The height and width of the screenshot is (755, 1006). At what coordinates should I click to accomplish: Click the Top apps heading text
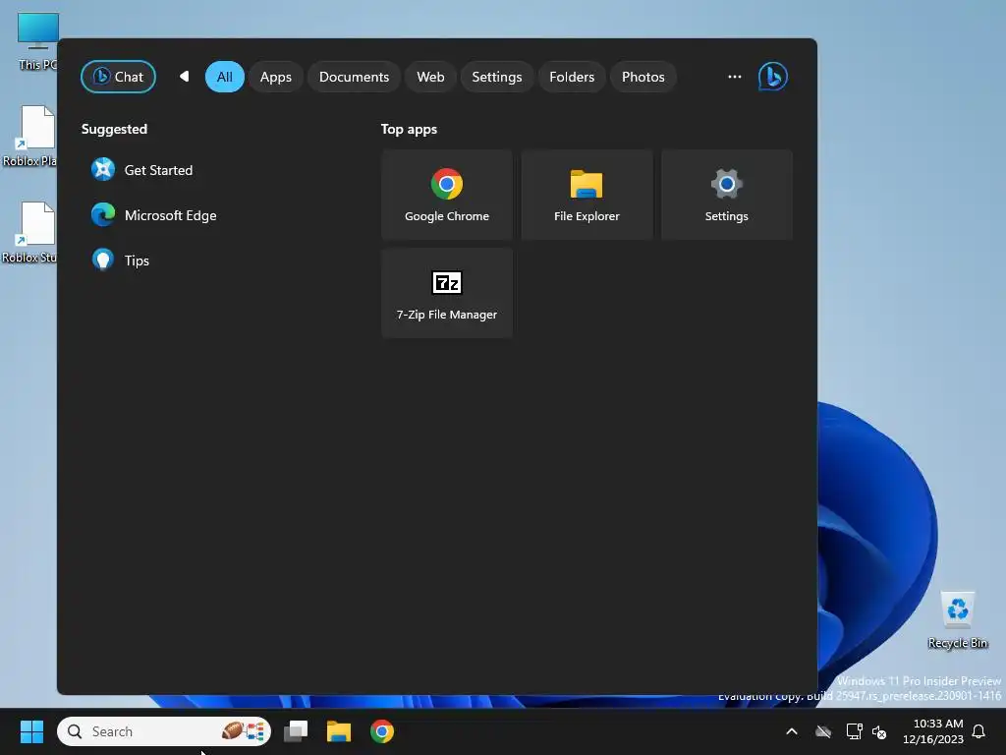409,129
